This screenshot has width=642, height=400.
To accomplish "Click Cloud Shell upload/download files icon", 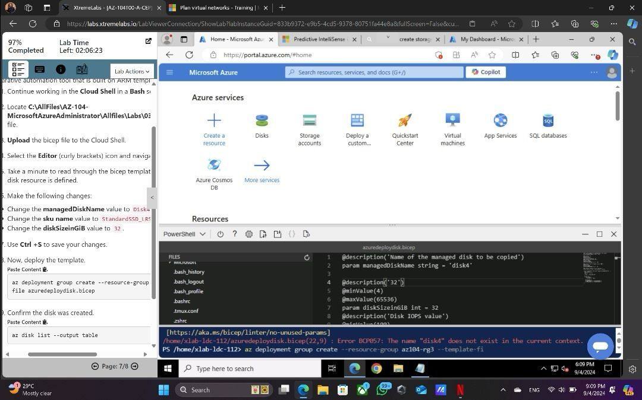I will tap(263, 234).
